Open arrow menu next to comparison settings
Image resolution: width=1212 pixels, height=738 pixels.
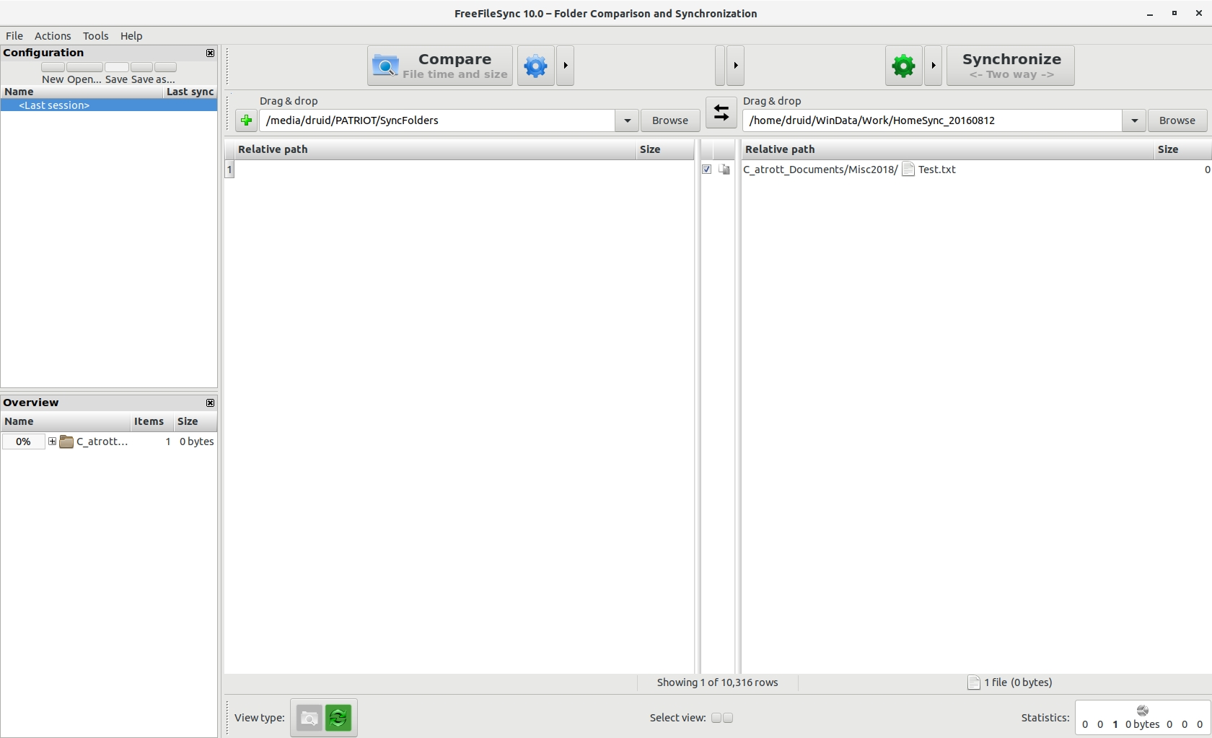(566, 66)
